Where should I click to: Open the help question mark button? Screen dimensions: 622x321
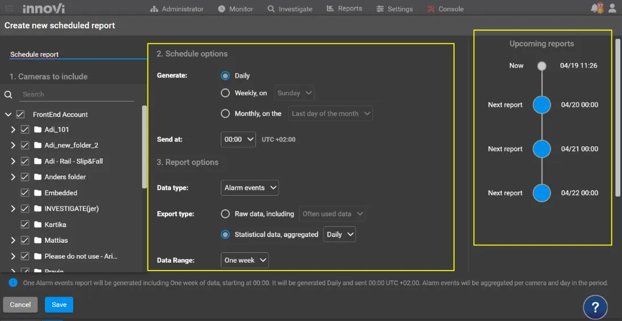point(595,307)
